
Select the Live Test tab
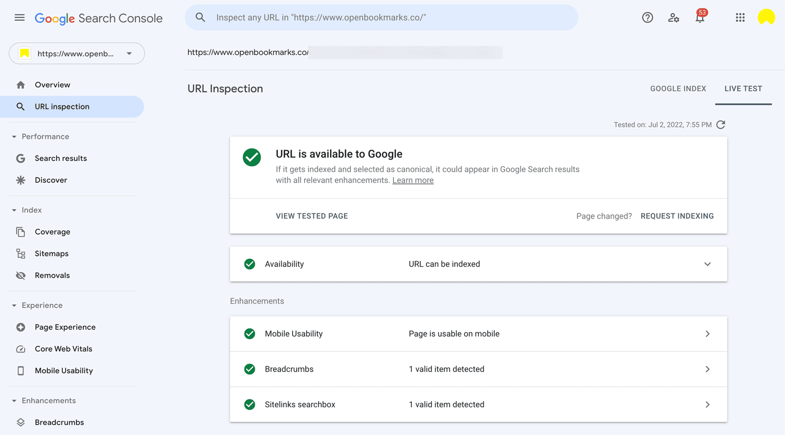coord(743,89)
